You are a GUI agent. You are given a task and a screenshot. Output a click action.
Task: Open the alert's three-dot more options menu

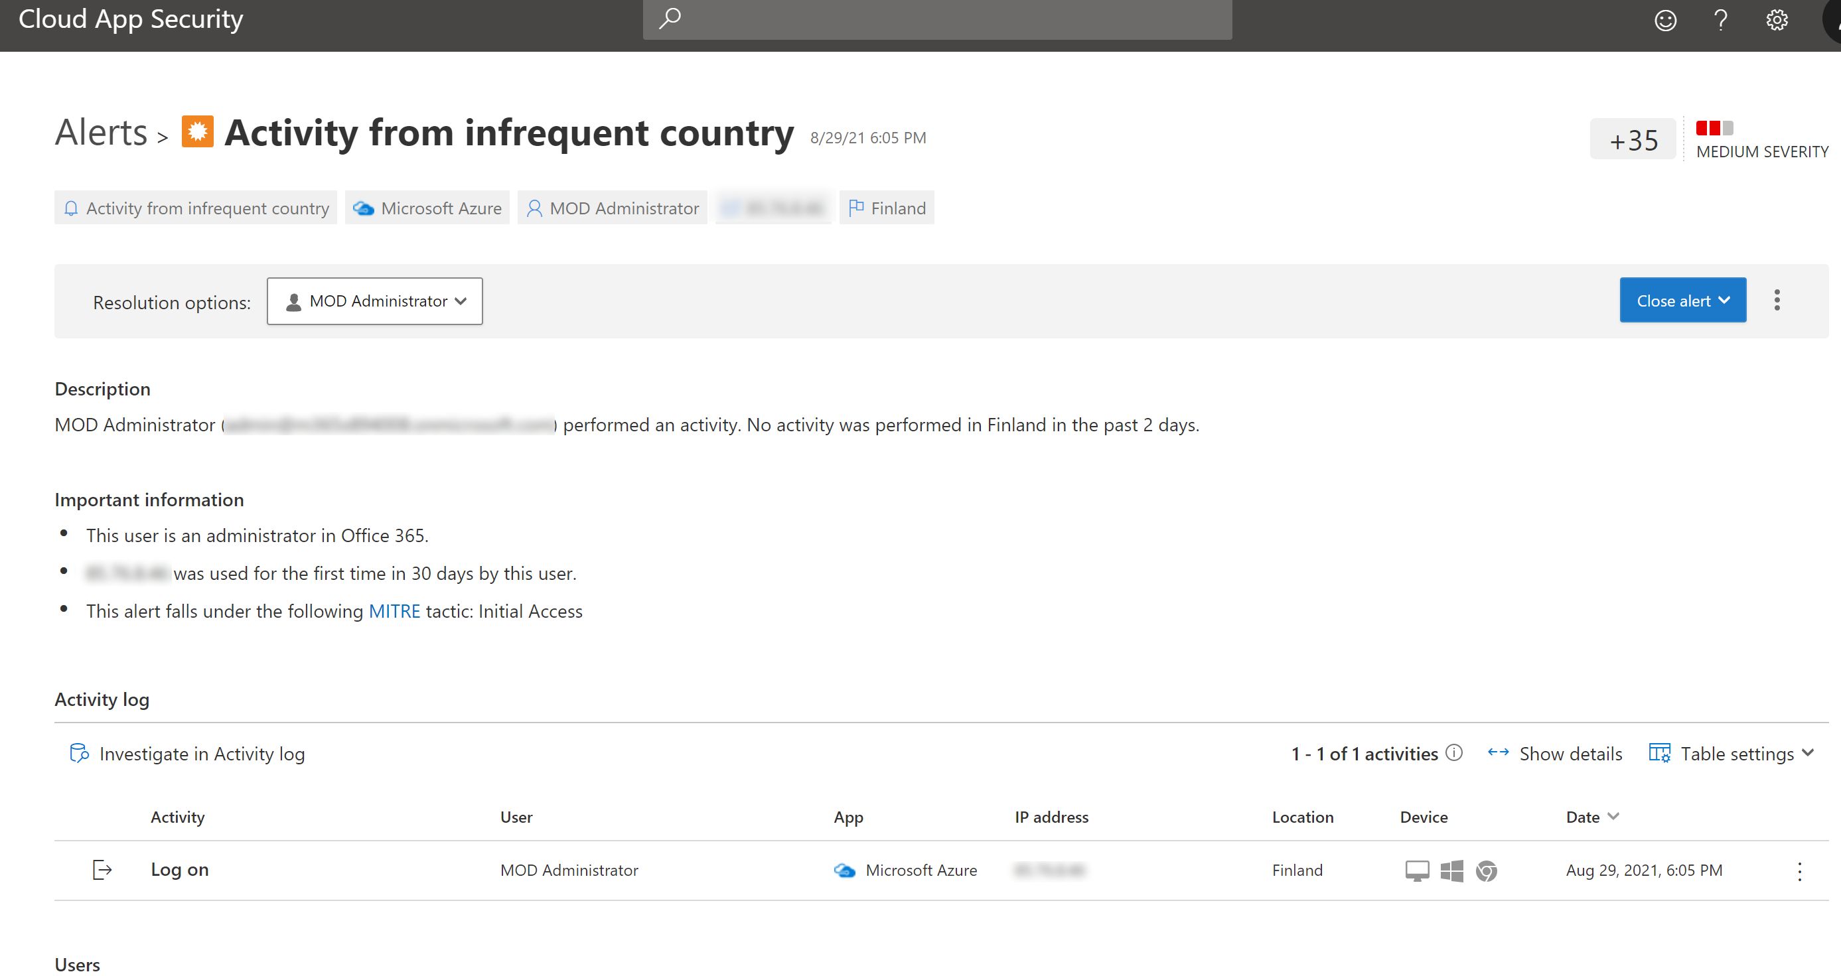pyautogui.click(x=1777, y=300)
